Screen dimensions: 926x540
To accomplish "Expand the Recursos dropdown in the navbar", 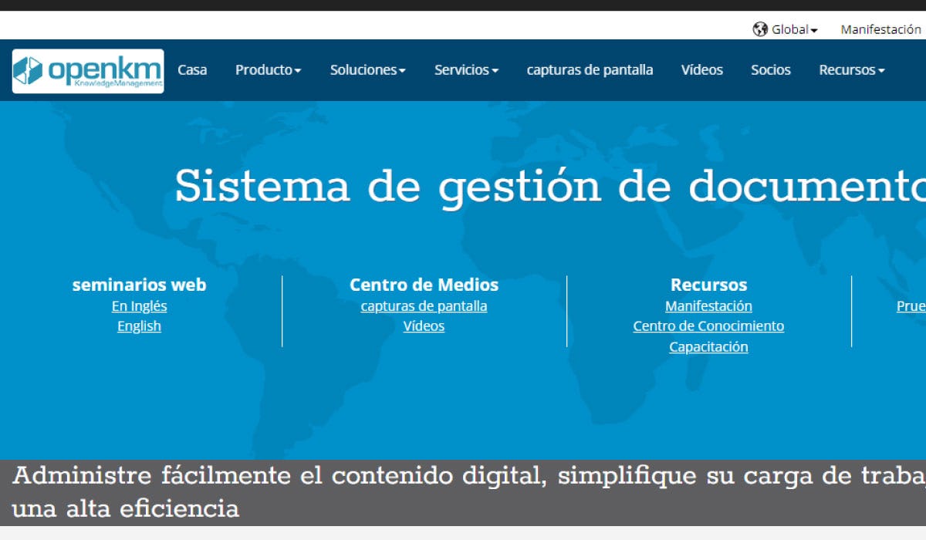I will (x=851, y=70).
